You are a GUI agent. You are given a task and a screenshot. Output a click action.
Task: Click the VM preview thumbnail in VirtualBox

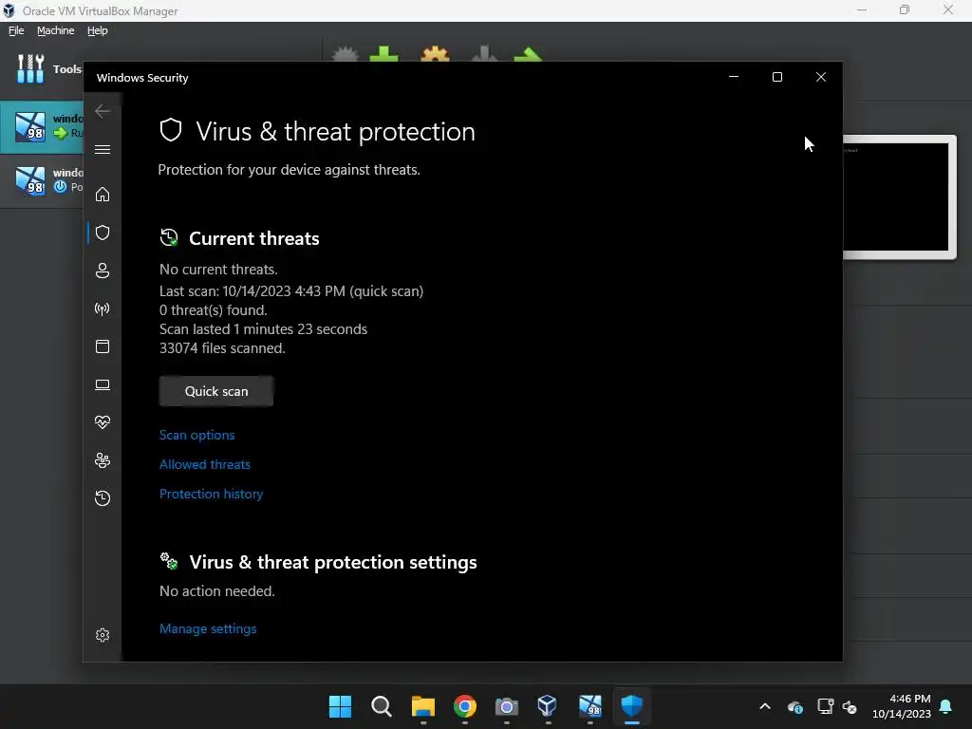pyautogui.click(x=899, y=196)
